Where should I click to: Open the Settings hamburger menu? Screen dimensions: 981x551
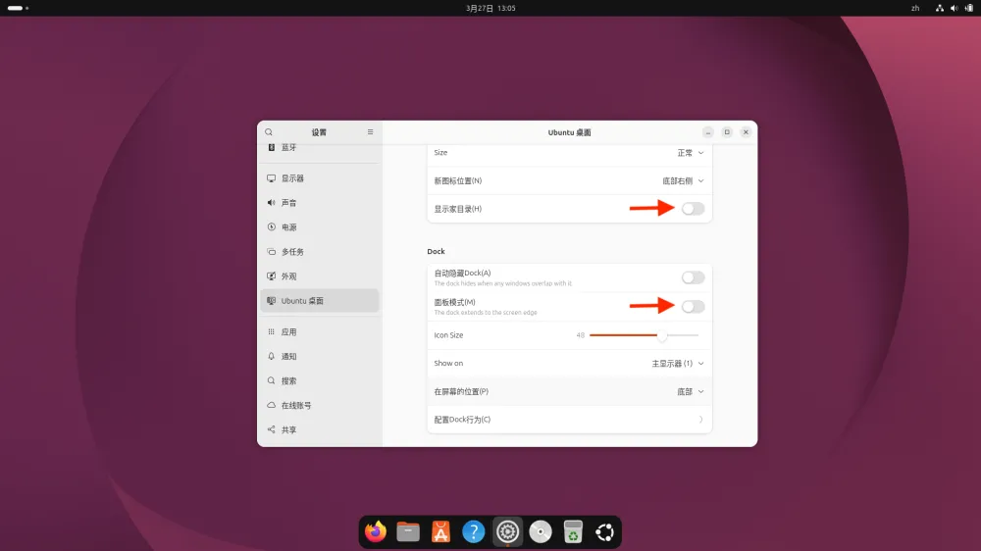(371, 132)
